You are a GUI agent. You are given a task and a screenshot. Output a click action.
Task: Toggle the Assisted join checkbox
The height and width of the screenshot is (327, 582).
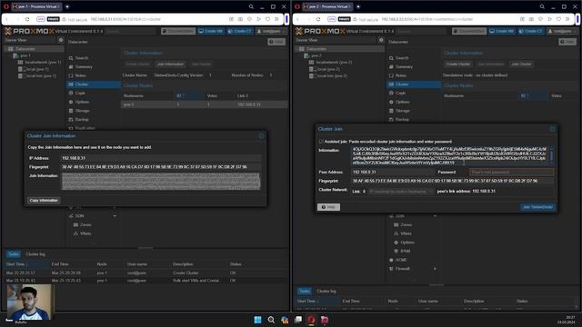coord(321,142)
